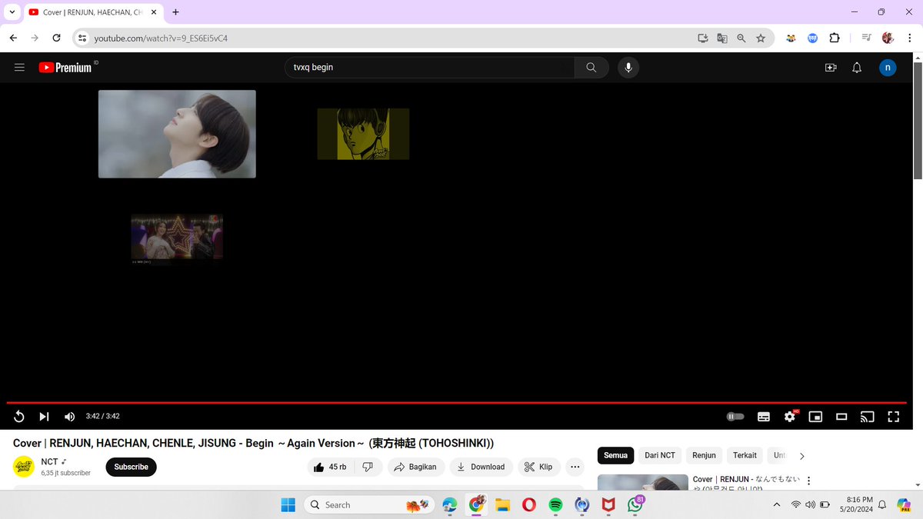
Task: Open media control playlist icon
Action: click(867, 38)
